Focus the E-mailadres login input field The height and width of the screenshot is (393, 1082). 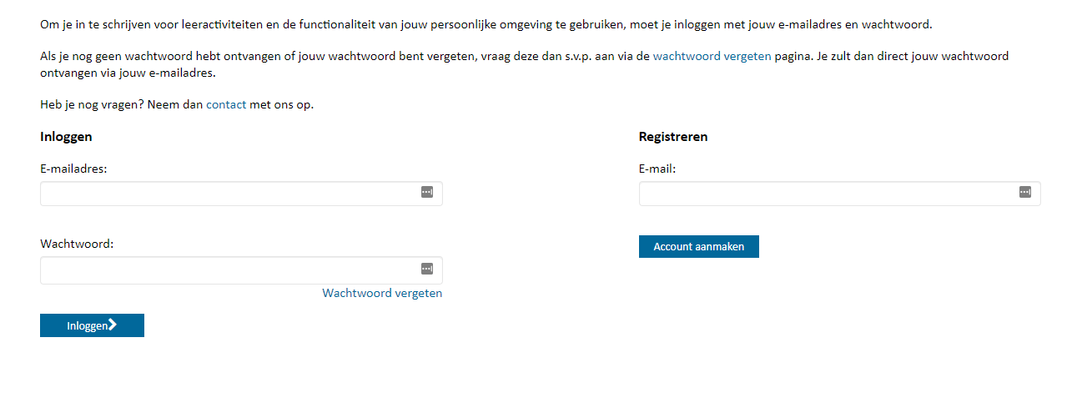click(x=225, y=194)
